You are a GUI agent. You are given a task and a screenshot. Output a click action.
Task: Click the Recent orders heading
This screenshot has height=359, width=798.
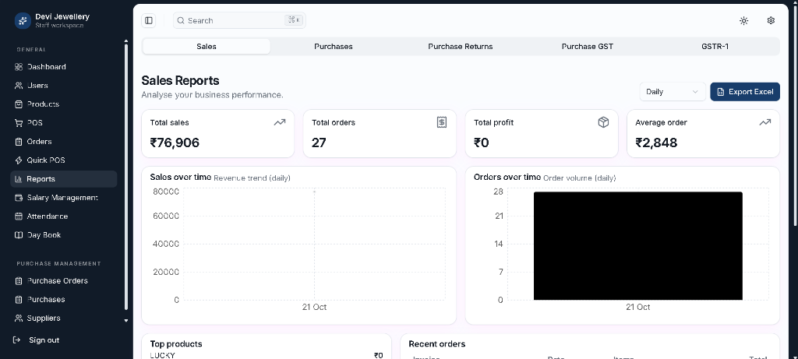pos(436,343)
